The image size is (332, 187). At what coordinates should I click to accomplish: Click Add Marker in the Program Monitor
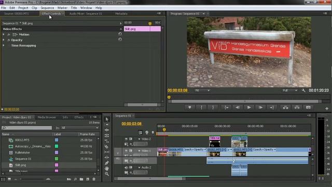pyautogui.click(x=190, y=108)
